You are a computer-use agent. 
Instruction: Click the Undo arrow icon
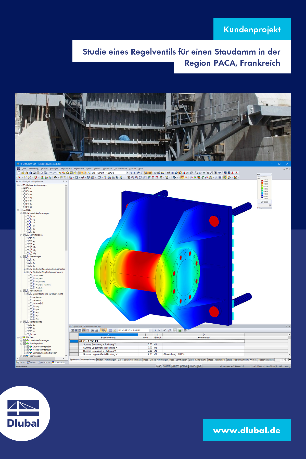pyautogui.click(x=51, y=173)
